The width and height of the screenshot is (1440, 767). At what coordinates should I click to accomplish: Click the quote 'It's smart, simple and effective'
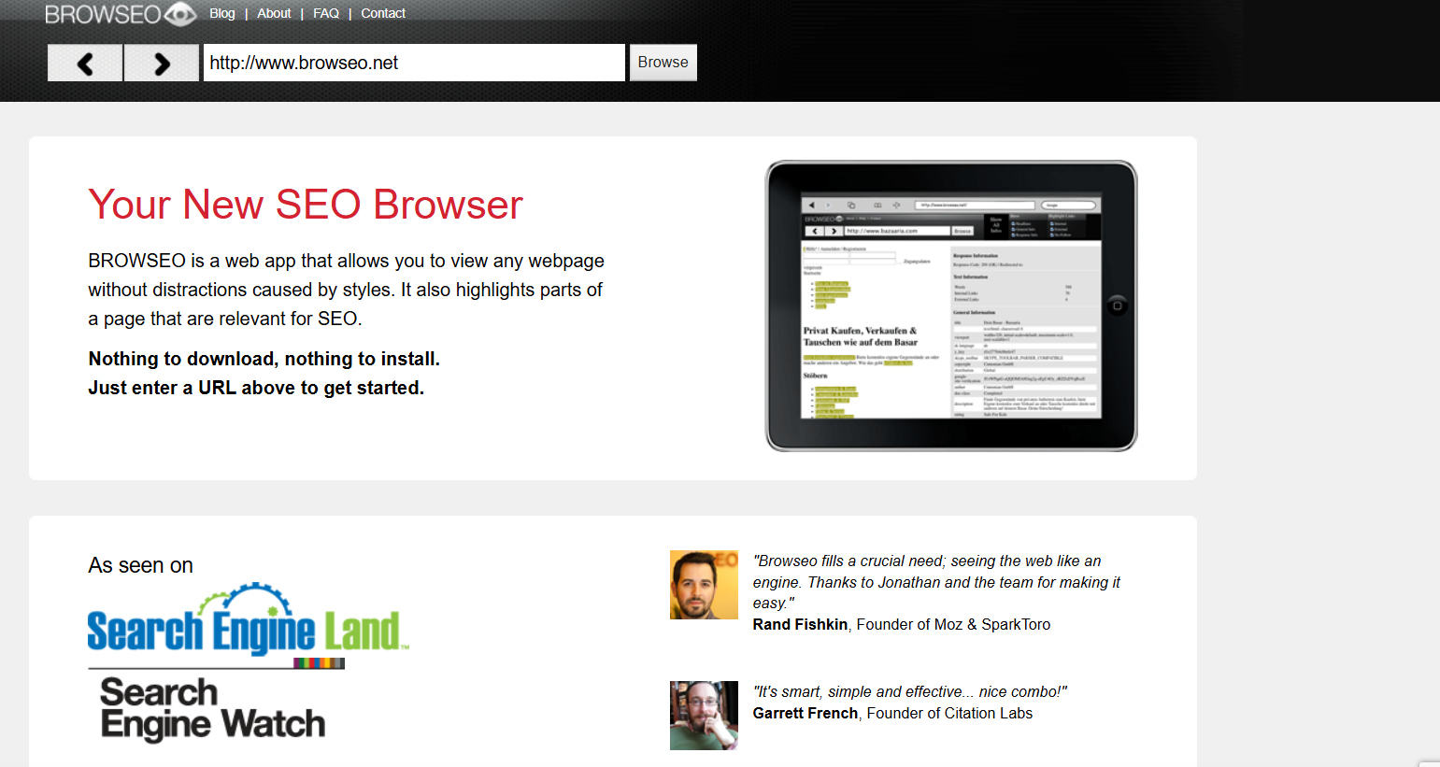pos(910,691)
